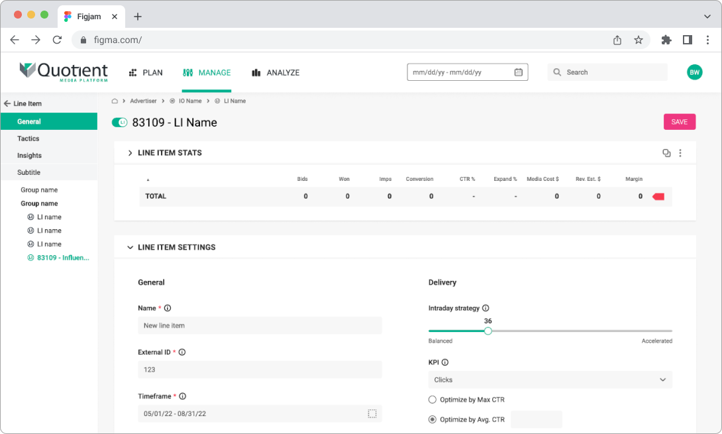This screenshot has width=722, height=434.
Task: Toggle the 83109 - LI Name status switch
Action: click(x=119, y=123)
